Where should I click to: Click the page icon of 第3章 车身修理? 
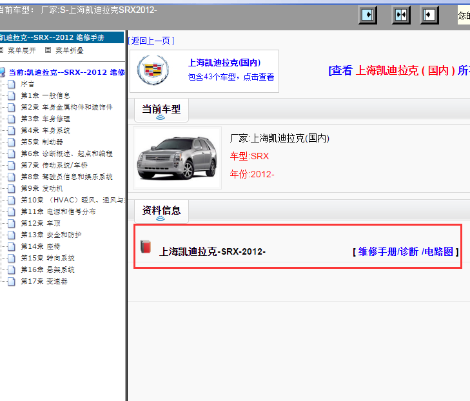(12, 119)
